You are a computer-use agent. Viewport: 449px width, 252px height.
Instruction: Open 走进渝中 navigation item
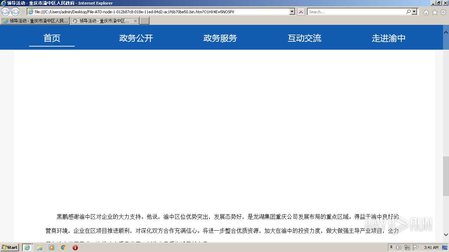389,38
